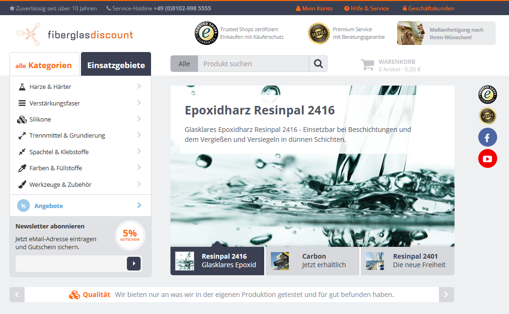This screenshot has height=314, width=509.
Task: Click the Harze & Härter category label
Action: click(50, 87)
